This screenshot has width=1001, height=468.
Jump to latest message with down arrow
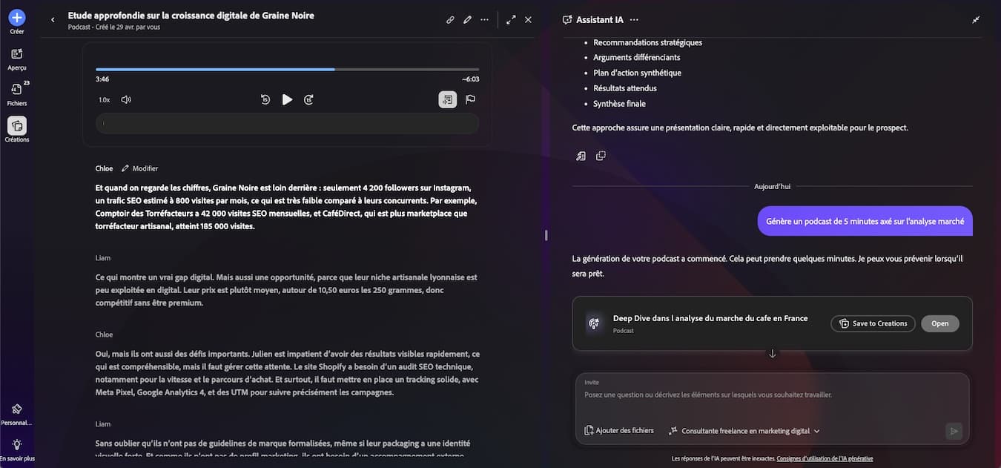tap(772, 354)
